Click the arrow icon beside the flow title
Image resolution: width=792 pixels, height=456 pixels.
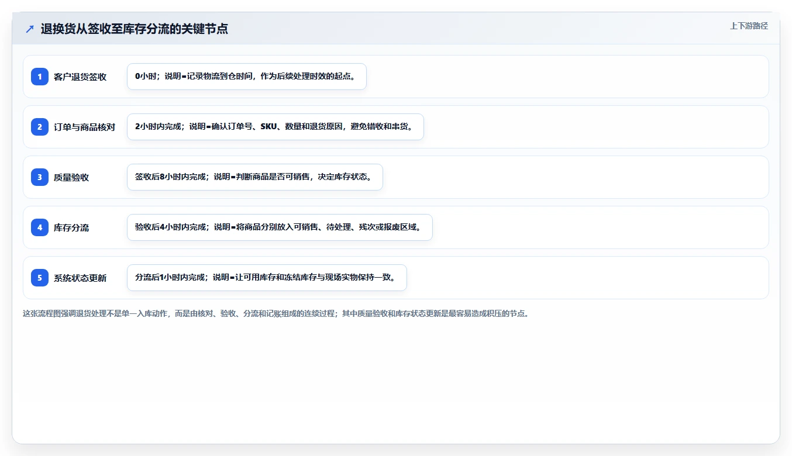[x=30, y=29]
